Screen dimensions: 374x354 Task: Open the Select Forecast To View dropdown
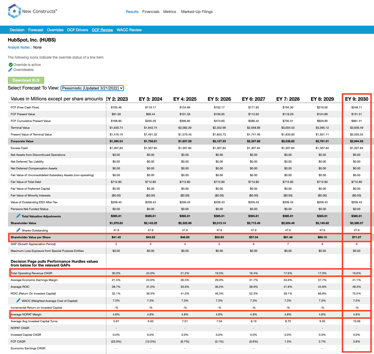point(92,88)
